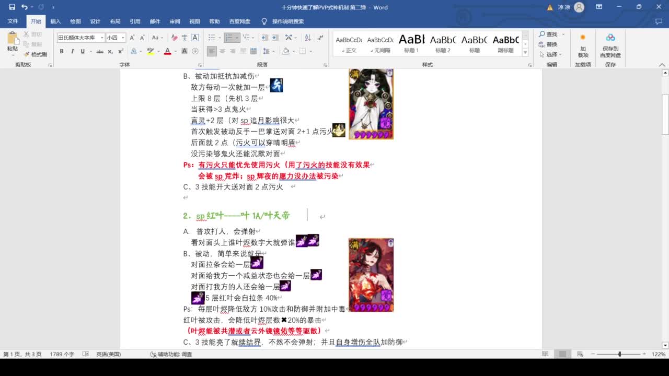Save to Baidu Netdisk (保存到百度网盘)

tap(610, 45)
